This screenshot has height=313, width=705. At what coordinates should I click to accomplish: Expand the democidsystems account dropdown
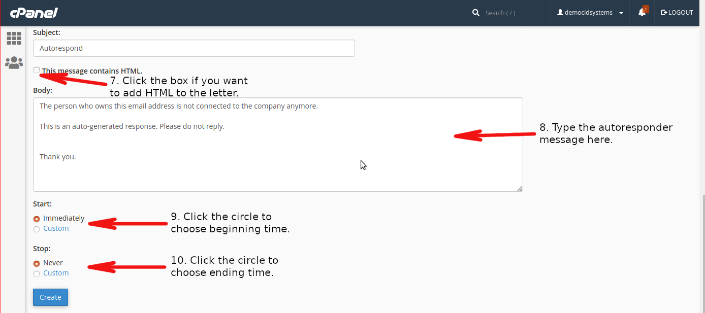590,13
